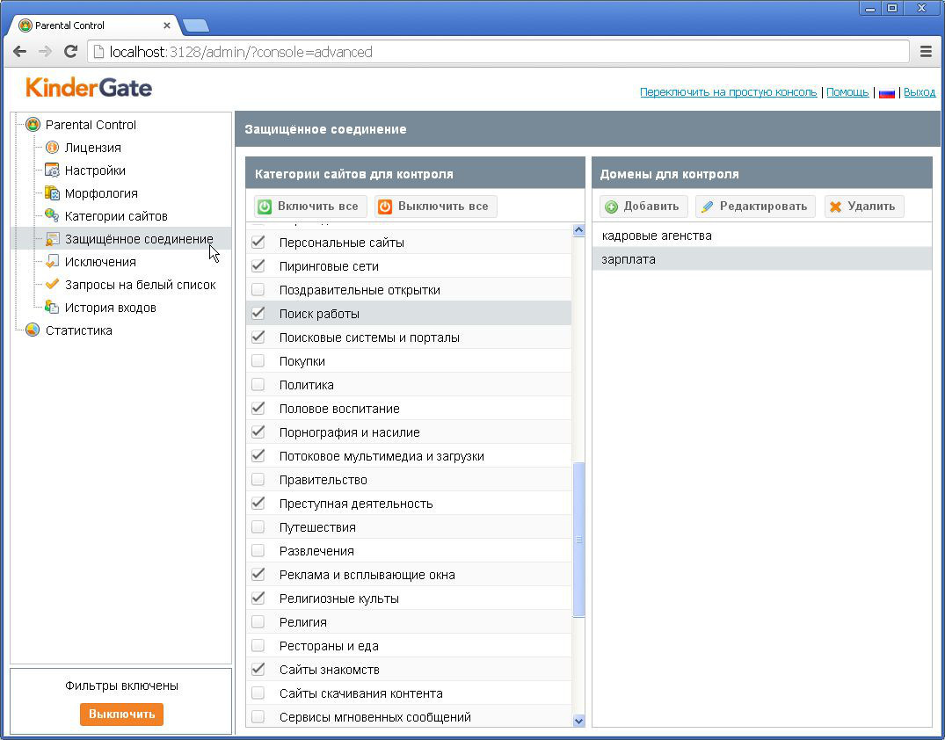Click the Настройки settings icon
Screen dimensions: 945x740
52,170
